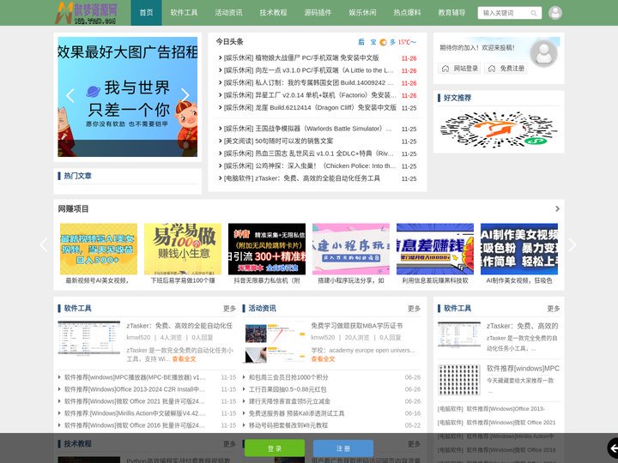Click the 免费注册 button
618x463 pixels.
[506, 69]
